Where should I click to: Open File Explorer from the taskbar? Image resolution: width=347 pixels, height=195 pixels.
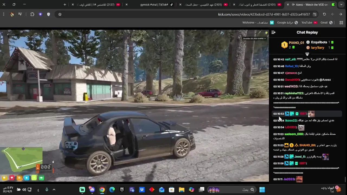pyautogui.click(x=182, y=190)
